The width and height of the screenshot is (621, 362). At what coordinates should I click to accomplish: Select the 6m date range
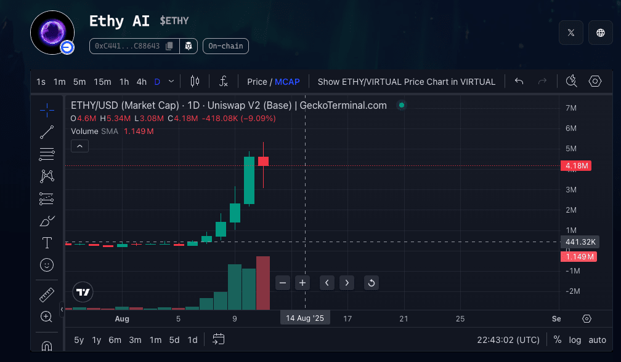click(115, 340)
